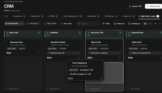Select the High ticket Leads tab
The height and width of the screenshot is (93, 162).
click(x=149, y=16)
